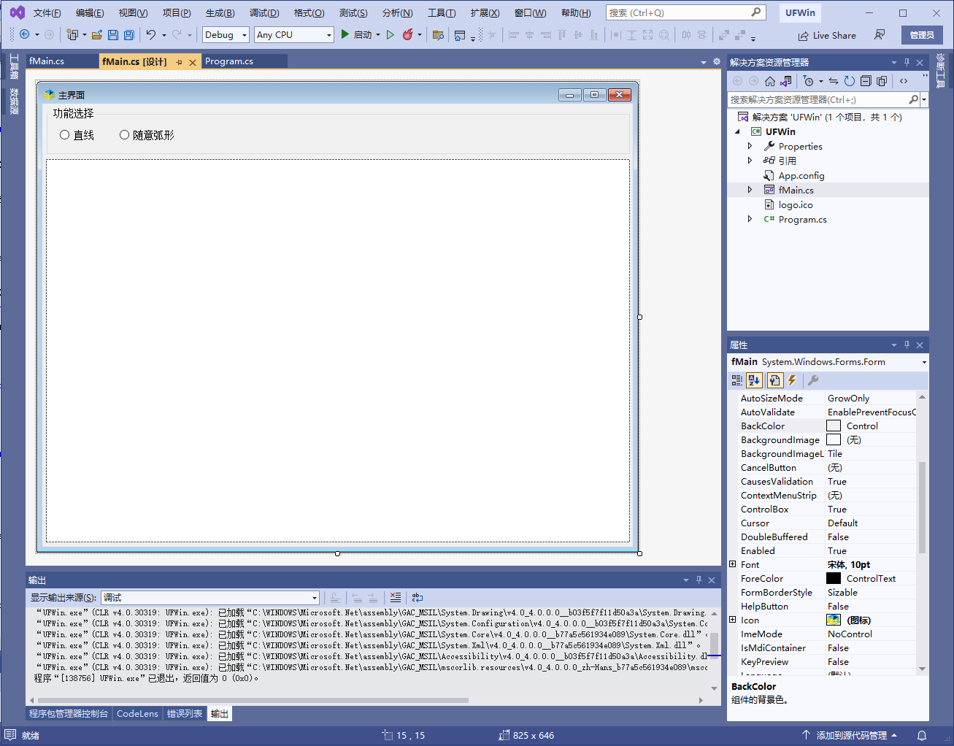Click notifications bell in status bar
The height and width of the screenshot is (746, 954).
pos(922,735)
